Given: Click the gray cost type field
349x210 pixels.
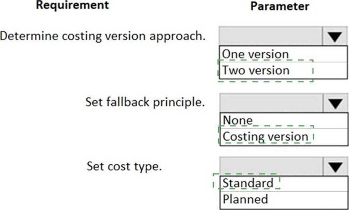Looking at the screenshot, I should [271, 167].
